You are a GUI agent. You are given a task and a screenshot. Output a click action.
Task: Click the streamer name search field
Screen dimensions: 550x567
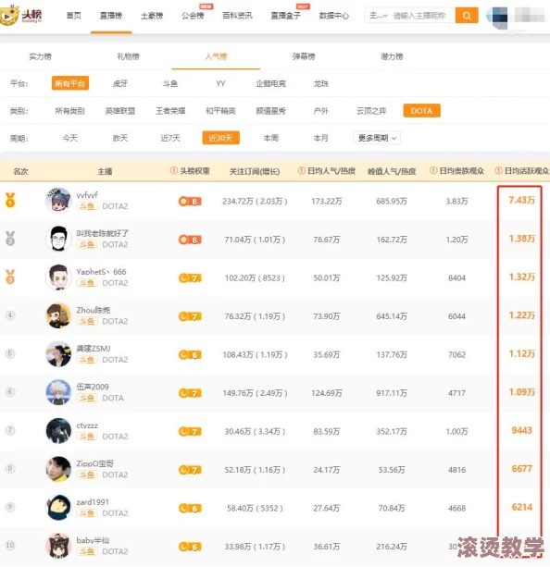pyautogui.click(x=422, y=16)
